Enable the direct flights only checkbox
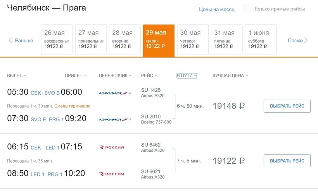The height and width of the screenshot is (192, 318). pyautogui.click(x=247, y=9)
